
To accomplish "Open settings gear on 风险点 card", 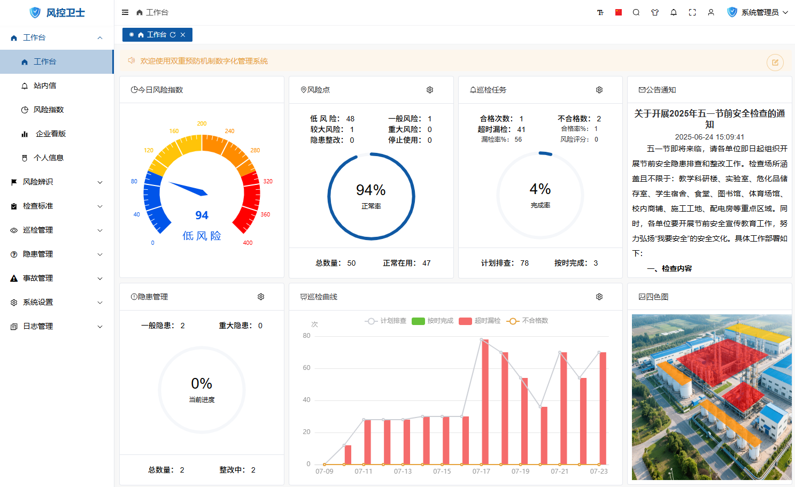I will (430, 90).
